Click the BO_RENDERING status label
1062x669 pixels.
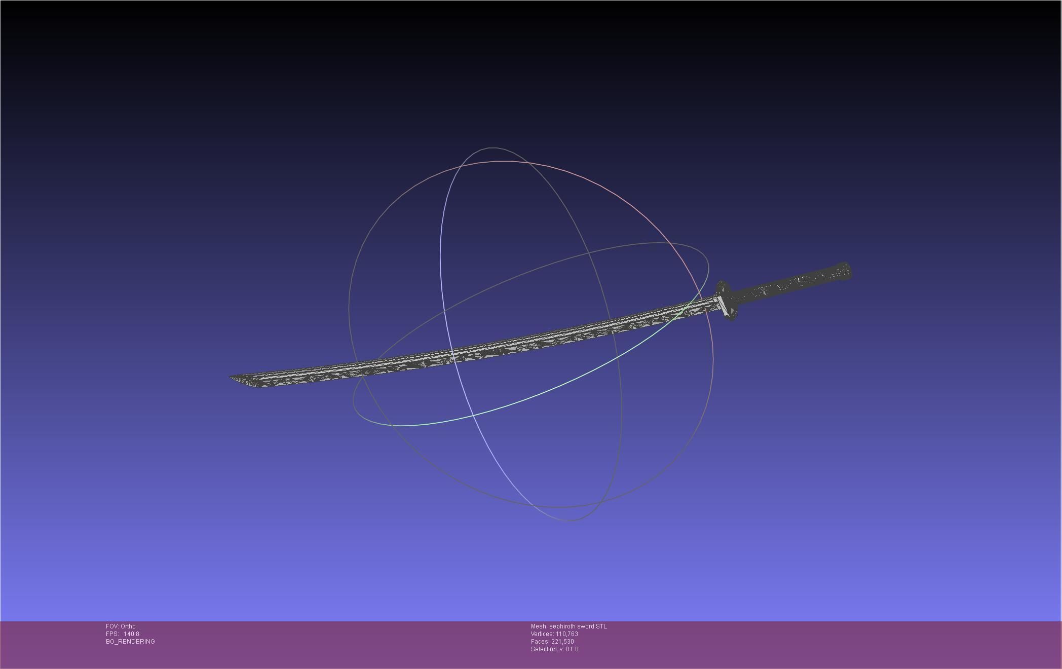click(130, 642)
